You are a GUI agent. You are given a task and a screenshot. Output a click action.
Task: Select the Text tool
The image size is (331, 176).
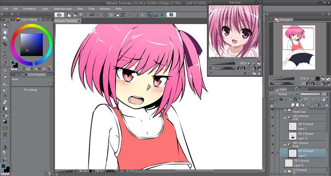click(5, 147)
